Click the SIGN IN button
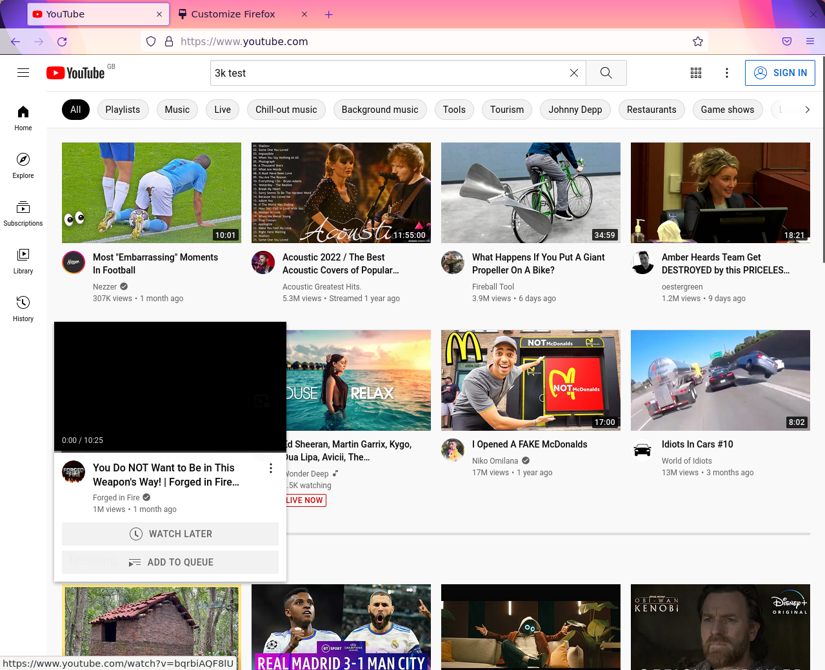This screenshot has height=670, width=825. pyautogui.click(x=780, y=73)
